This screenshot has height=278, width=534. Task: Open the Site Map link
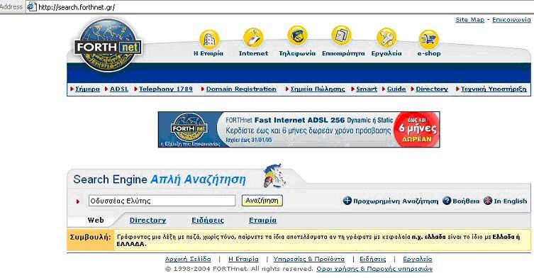(x=469, y=20)
